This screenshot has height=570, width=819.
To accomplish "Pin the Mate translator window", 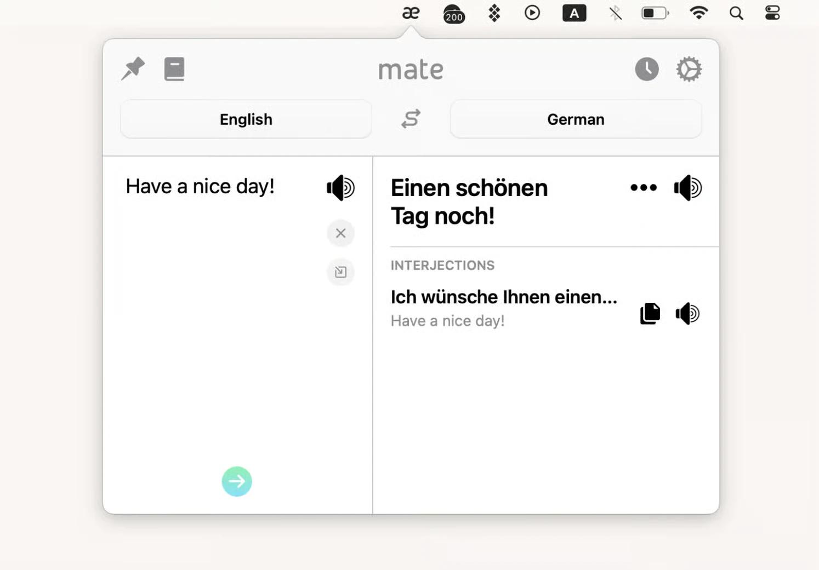I will coord(133,69).
